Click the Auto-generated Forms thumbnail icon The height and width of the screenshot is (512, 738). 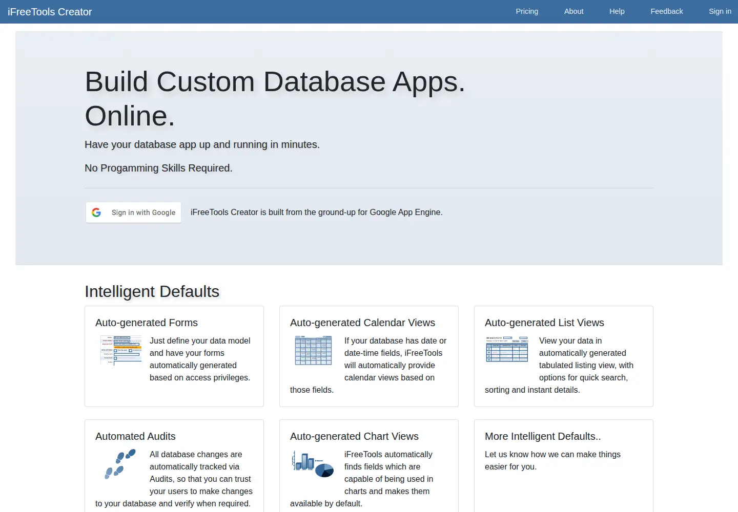click(x=121, y=350)
